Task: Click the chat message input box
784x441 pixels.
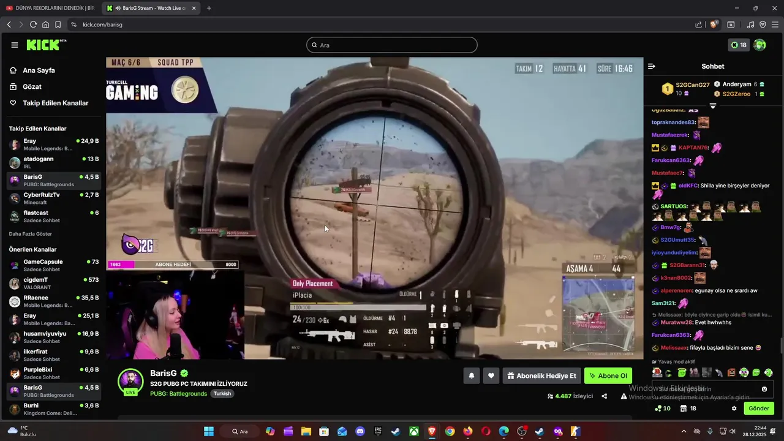Action: point(712,389)
